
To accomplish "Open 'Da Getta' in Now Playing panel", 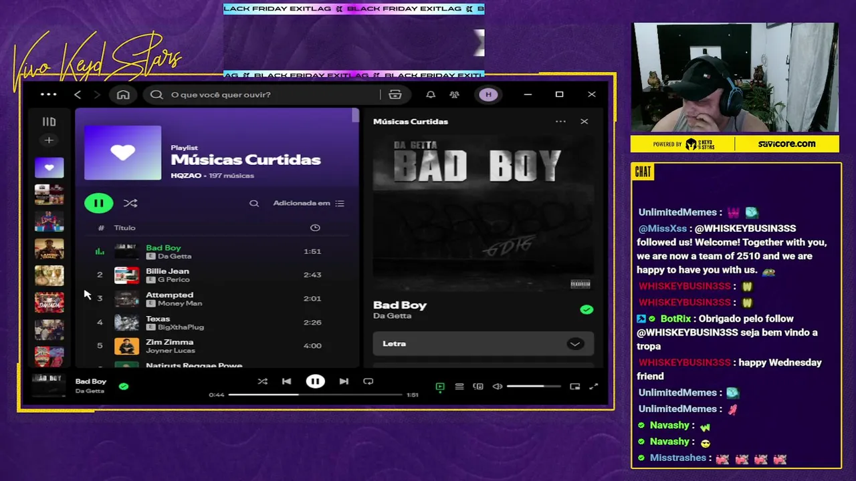I will [392, 316].
